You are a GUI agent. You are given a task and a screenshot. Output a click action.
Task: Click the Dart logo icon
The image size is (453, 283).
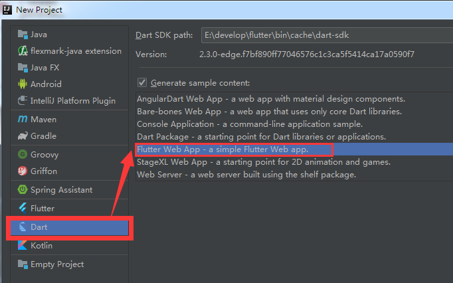click(23, 227)
